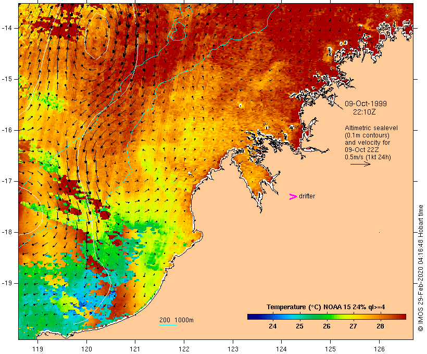
Task: Click the color bar value '26'
Action: point(326,326)
